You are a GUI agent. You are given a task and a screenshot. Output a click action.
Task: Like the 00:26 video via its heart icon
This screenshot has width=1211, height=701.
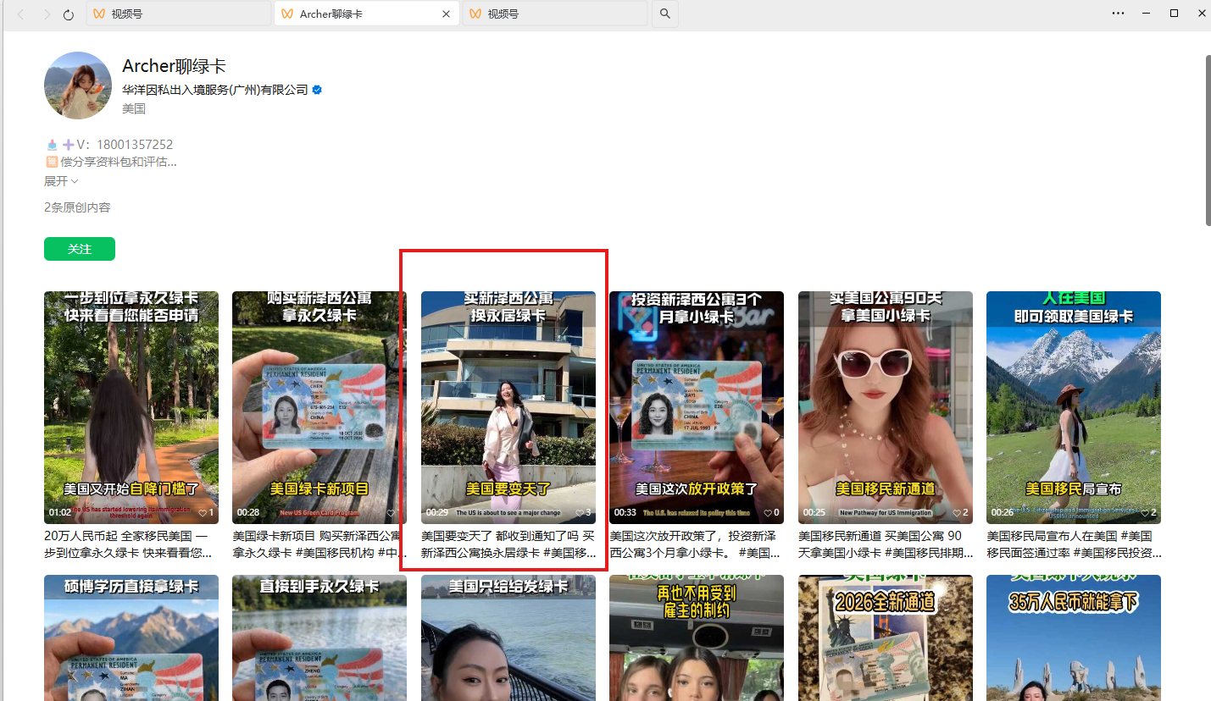point(1145,513)
